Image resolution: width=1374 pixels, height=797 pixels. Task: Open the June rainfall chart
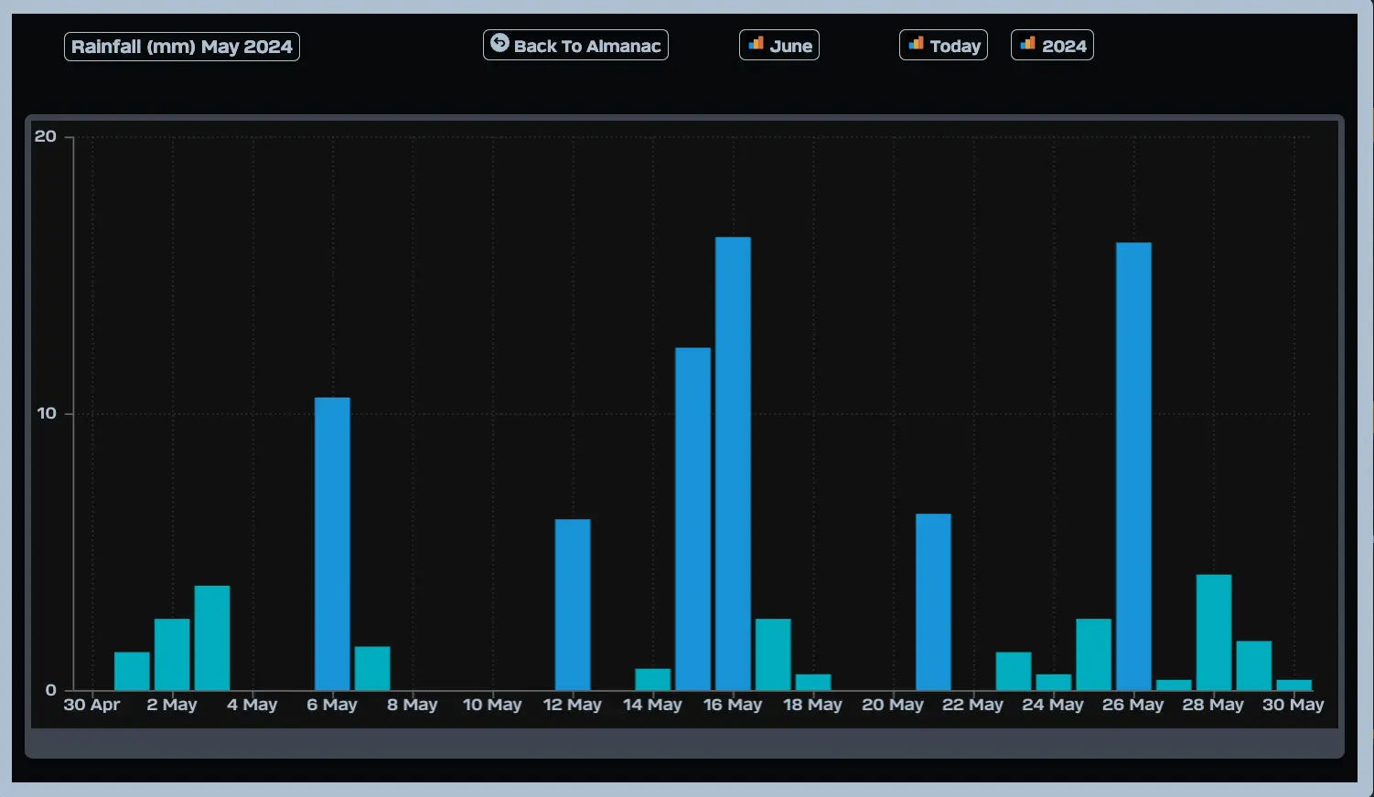coord(779,46)
